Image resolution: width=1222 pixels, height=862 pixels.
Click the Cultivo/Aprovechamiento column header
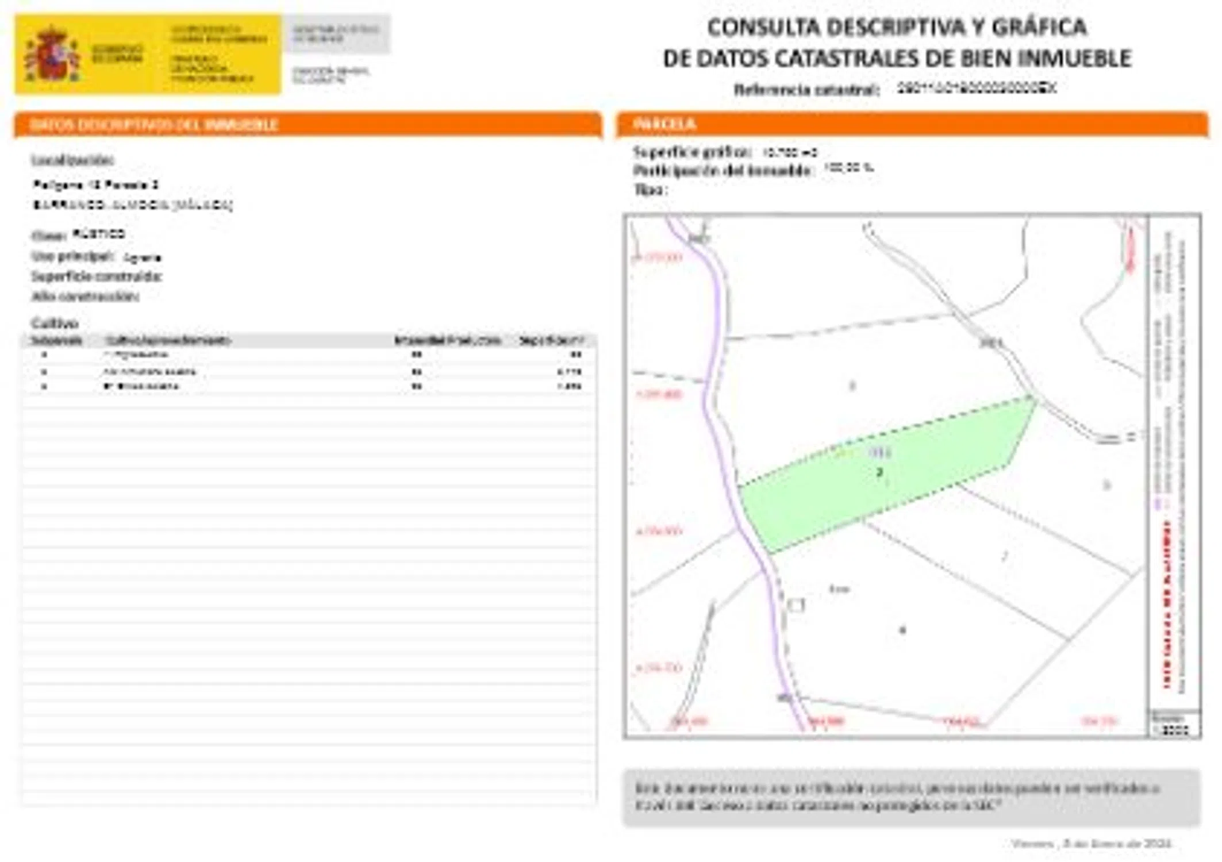168,340
